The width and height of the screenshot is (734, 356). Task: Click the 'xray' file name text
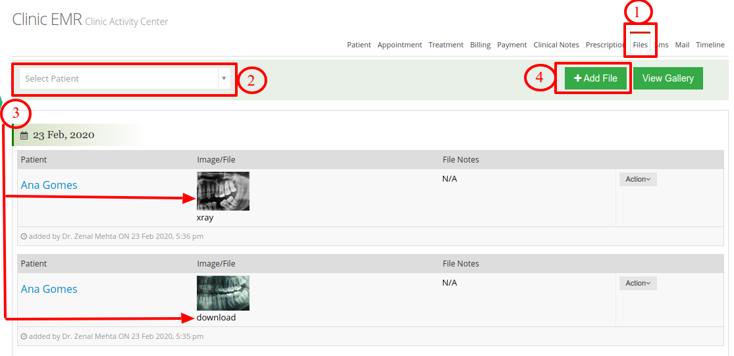pos(205,218)
